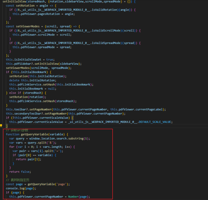Click 'const setViewerModes = (scroll, spread)' line
208x200 pixels.
click(43, 26)
